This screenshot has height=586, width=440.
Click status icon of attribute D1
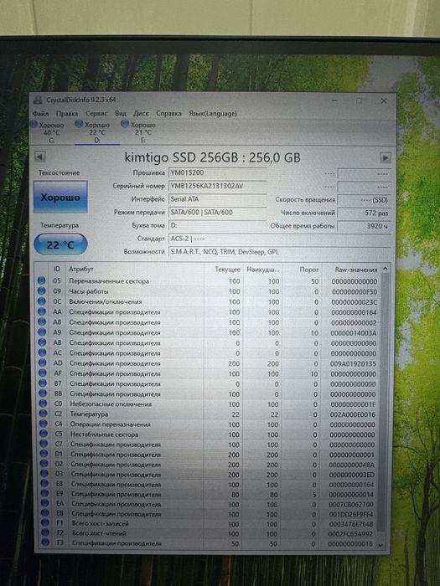point(44,454)
